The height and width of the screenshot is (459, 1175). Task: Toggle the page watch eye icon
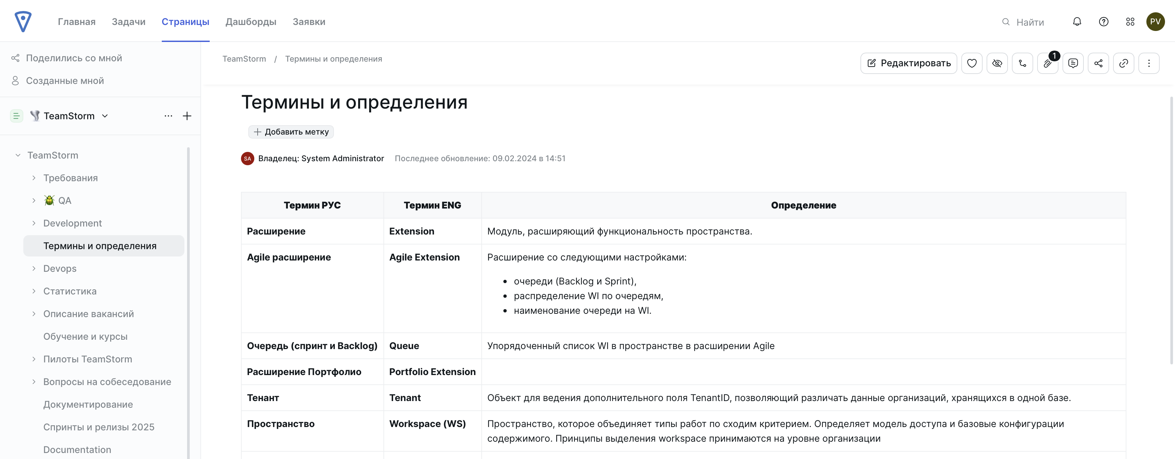pos(997,63)
